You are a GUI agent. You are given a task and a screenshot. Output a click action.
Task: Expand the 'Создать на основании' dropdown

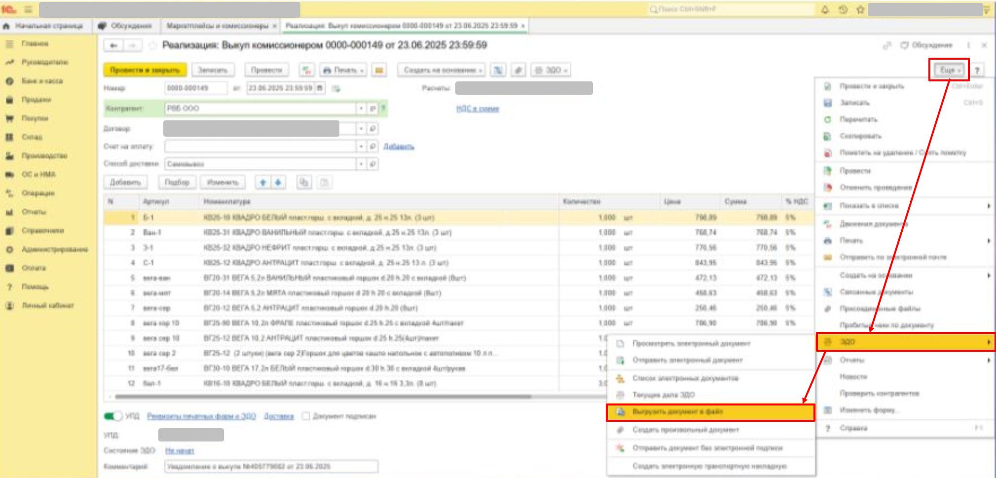click(441, 70)
